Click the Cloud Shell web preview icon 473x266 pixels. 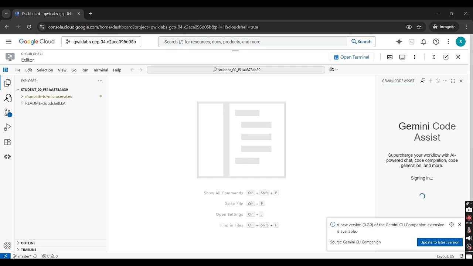390,57
